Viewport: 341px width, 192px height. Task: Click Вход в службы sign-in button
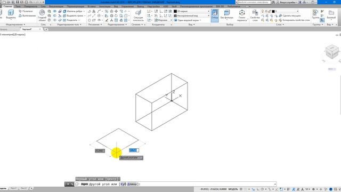(287, 2)
